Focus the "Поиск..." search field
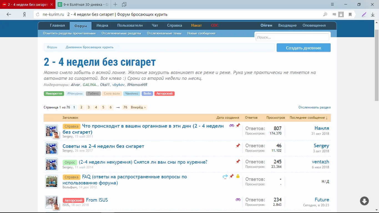Viewport: 379px width, 213px height. point(292,37)
